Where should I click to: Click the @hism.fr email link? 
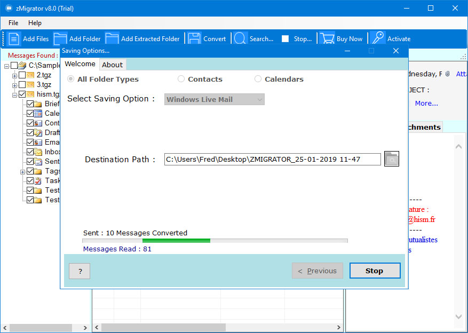pyautogui.click(x=422, y=220)
